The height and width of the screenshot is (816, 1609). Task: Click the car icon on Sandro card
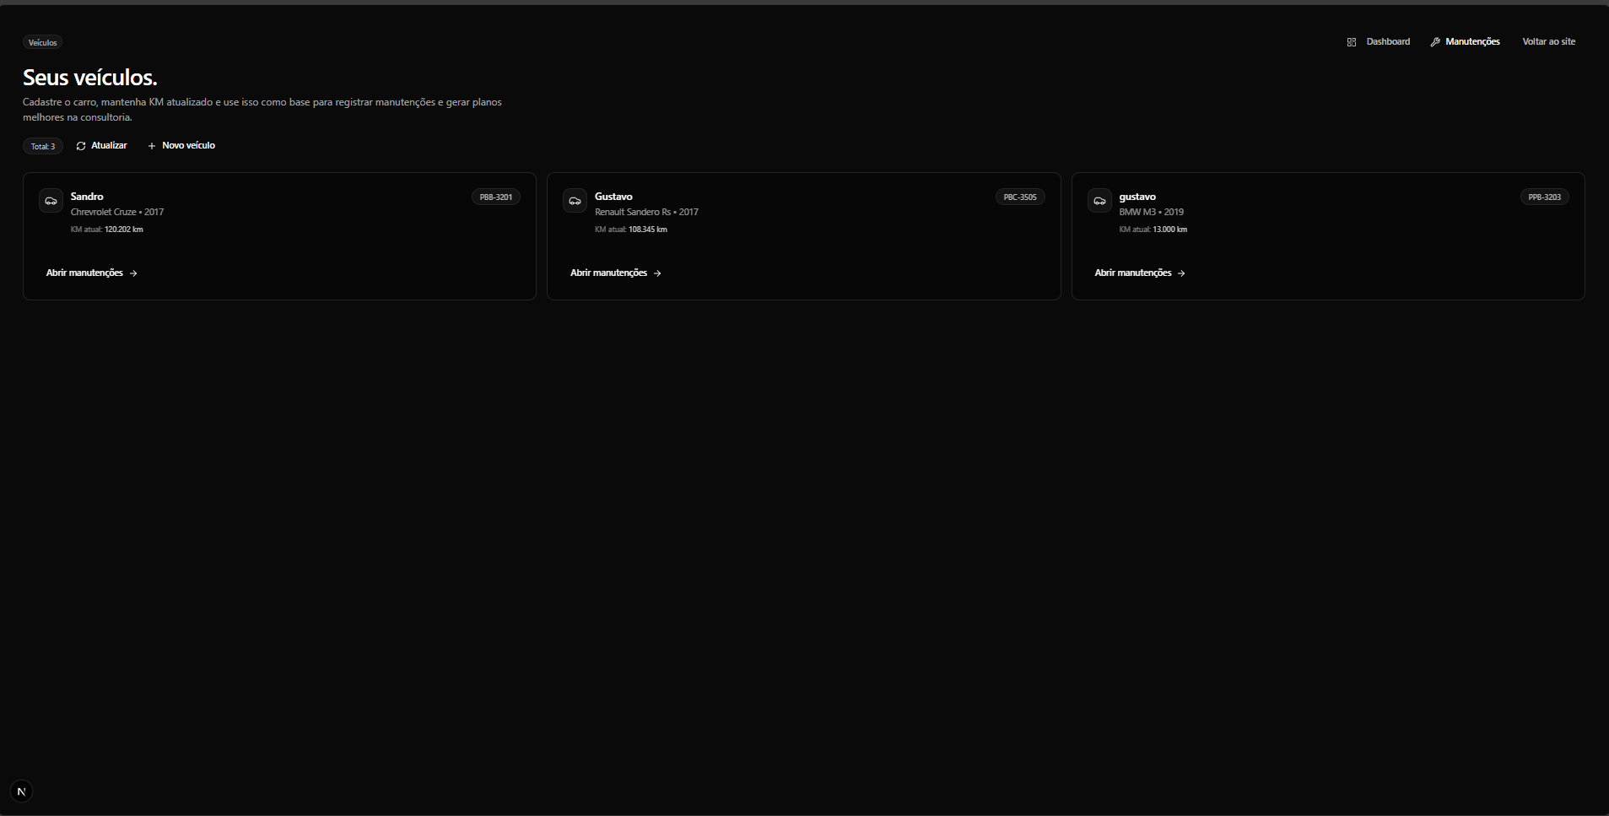[x=51, y=201]
